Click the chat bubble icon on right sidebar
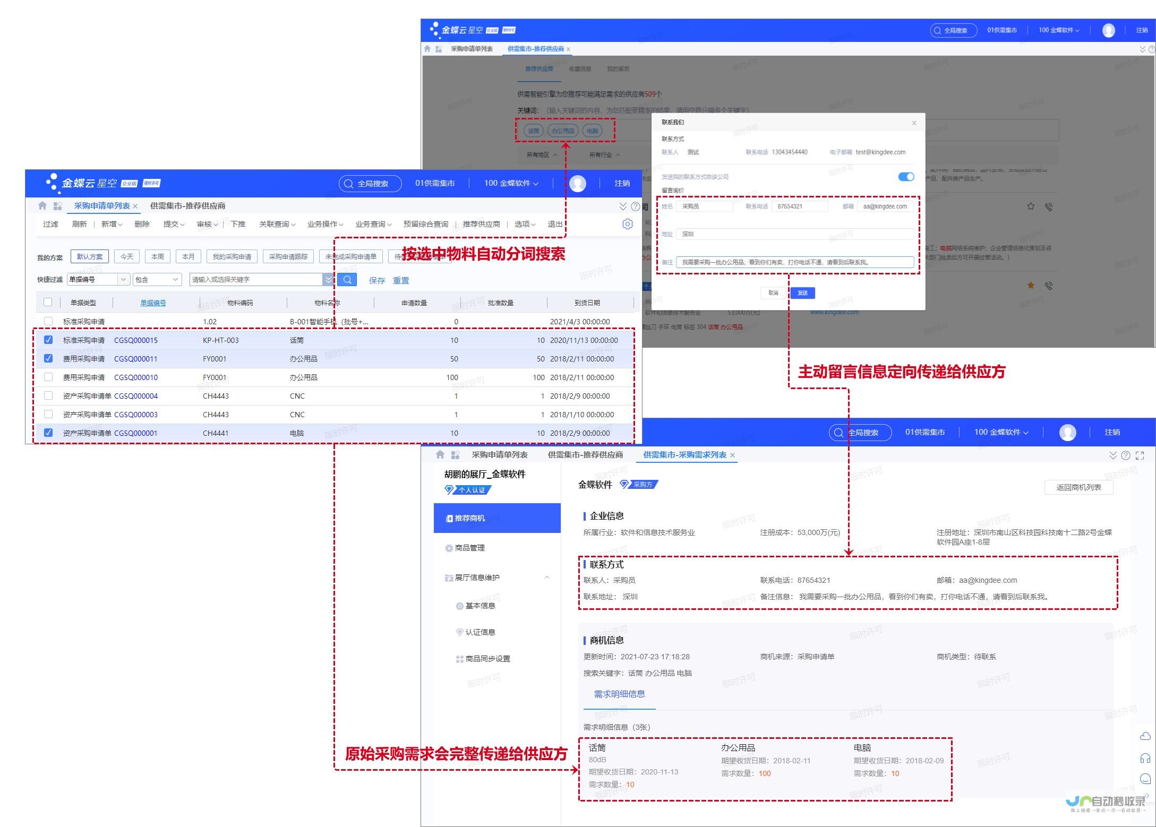This screenshot has height=827, width=1156. (1145, 779)
